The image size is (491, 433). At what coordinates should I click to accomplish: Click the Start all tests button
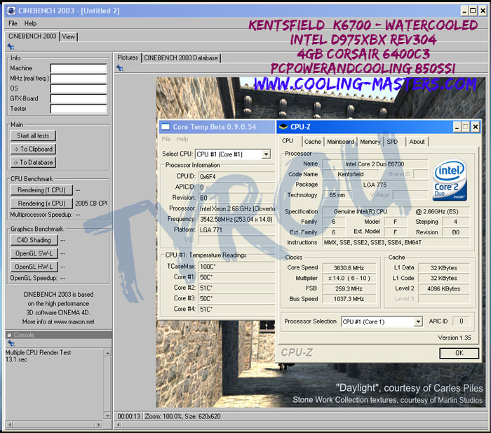(33, 136)
